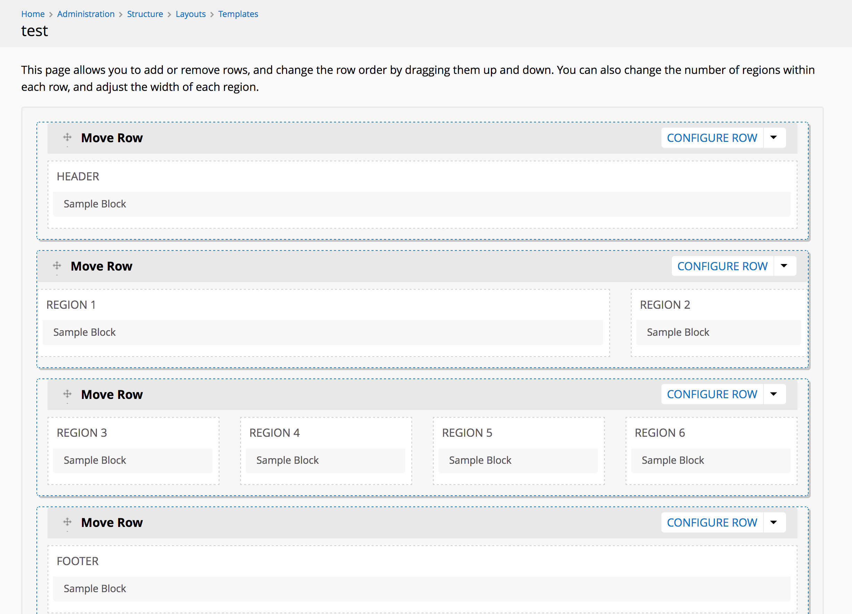Click Configure Row for the HEADER row
This screenshot has width=852, height=614.
click(712, 137)
